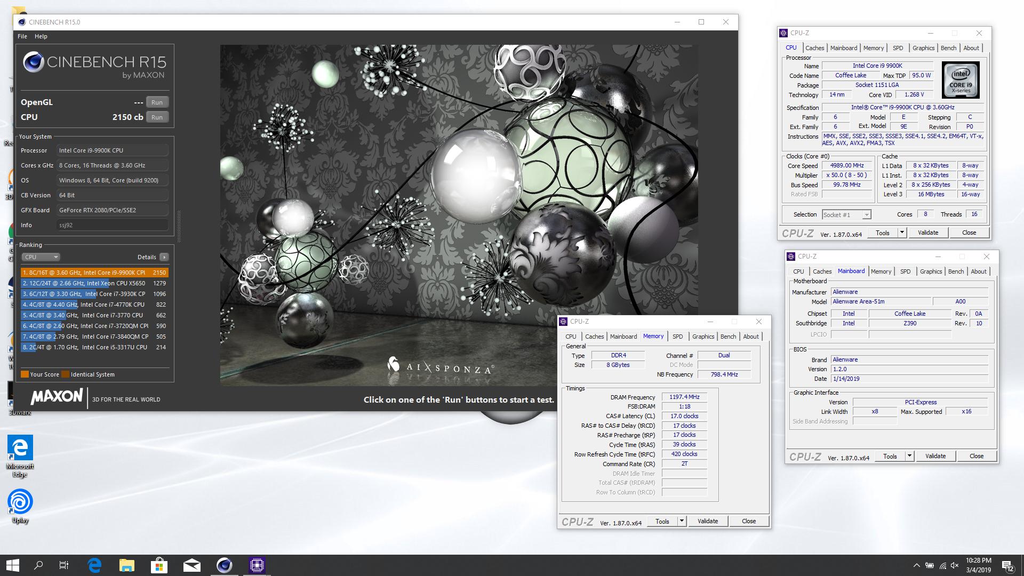Open the CPU ranking type dropdown

pos(41,257)
